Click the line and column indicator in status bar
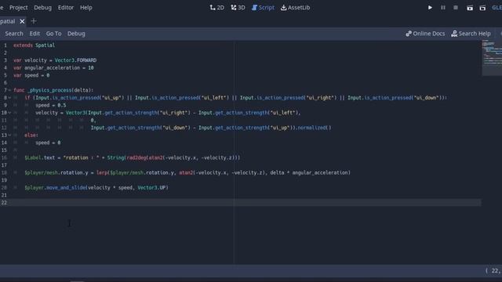The image size is (502, 282). click(x=493, y=271)
